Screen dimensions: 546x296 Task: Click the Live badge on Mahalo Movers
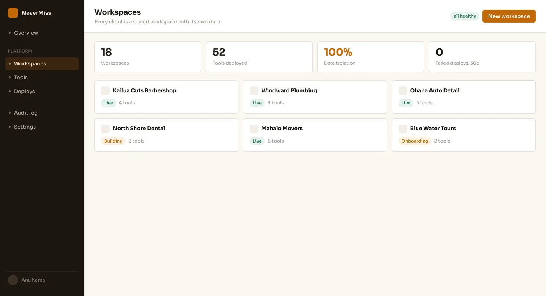257,141
